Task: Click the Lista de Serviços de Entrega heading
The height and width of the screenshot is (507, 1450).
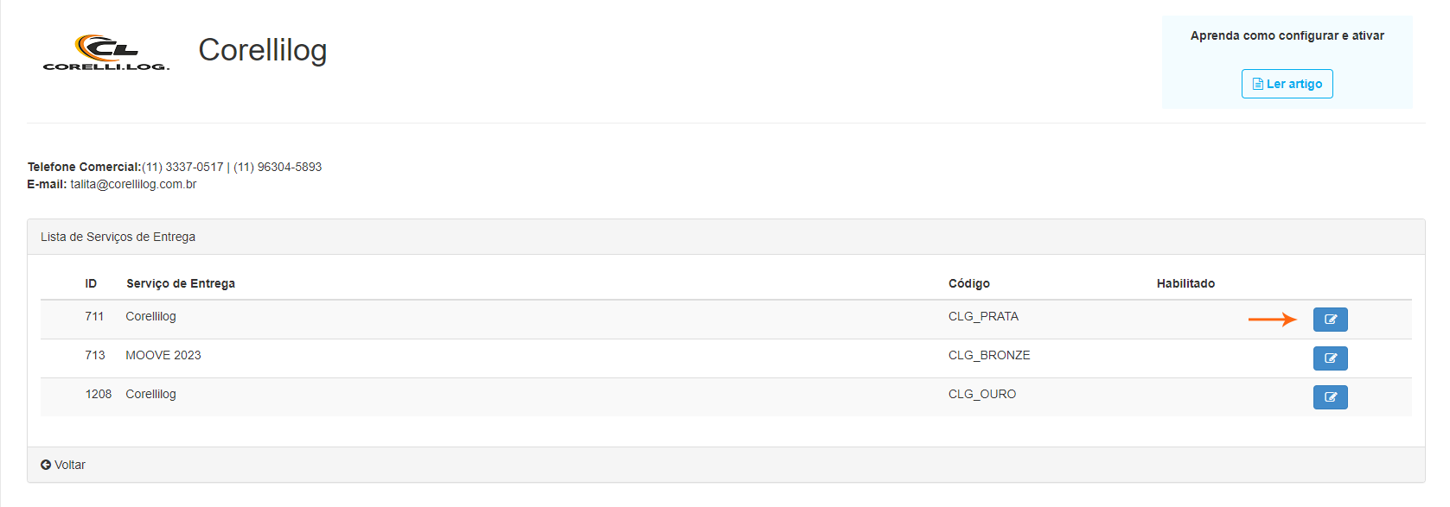Action: point(118,237)
